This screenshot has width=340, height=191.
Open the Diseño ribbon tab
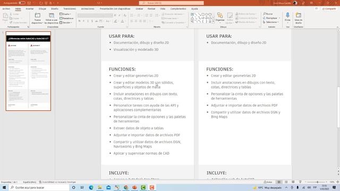pos(55,9)
